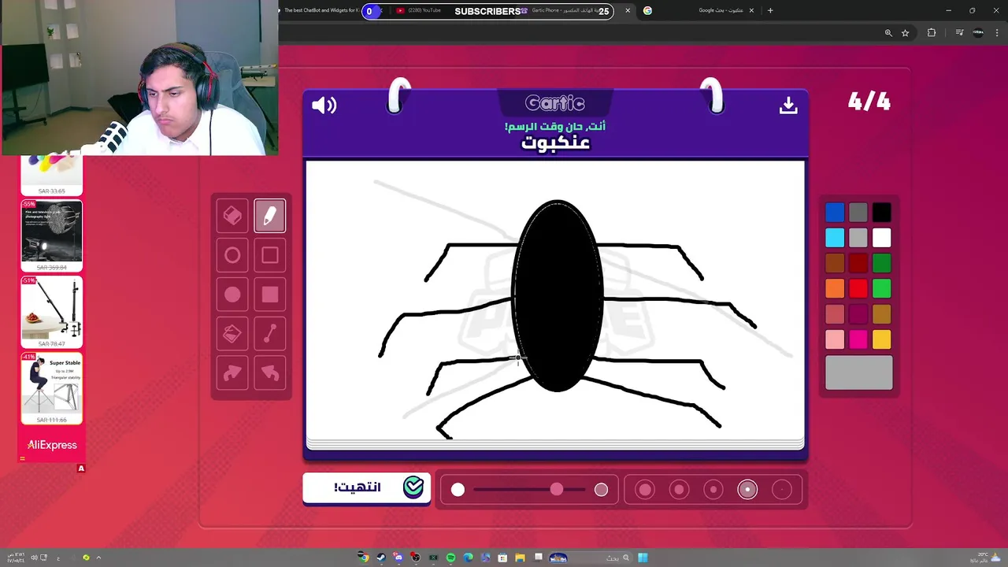1008x567 pixels.
Task: Select the fifth faintest opacity preset
Action: [782, 490]
